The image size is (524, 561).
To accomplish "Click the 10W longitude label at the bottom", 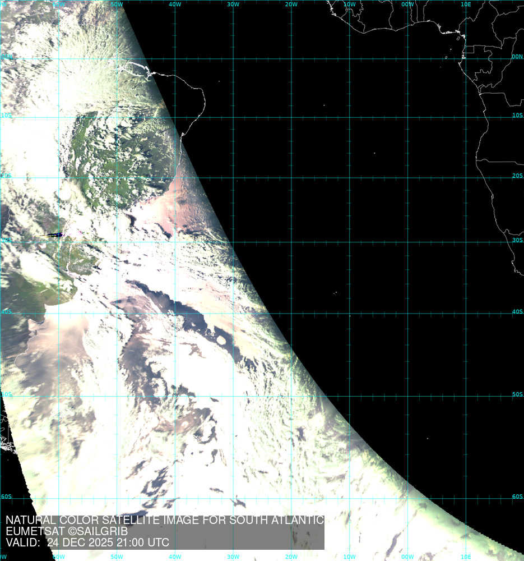I will [349, 557].
